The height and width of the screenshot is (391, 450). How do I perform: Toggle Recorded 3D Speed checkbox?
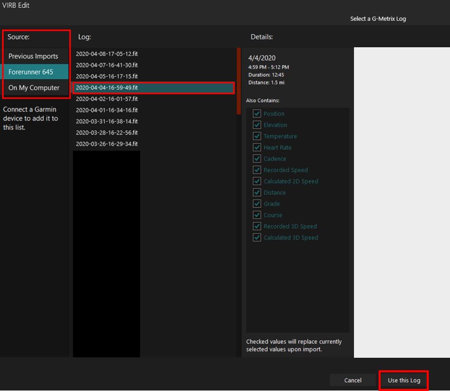coord(257,226)
